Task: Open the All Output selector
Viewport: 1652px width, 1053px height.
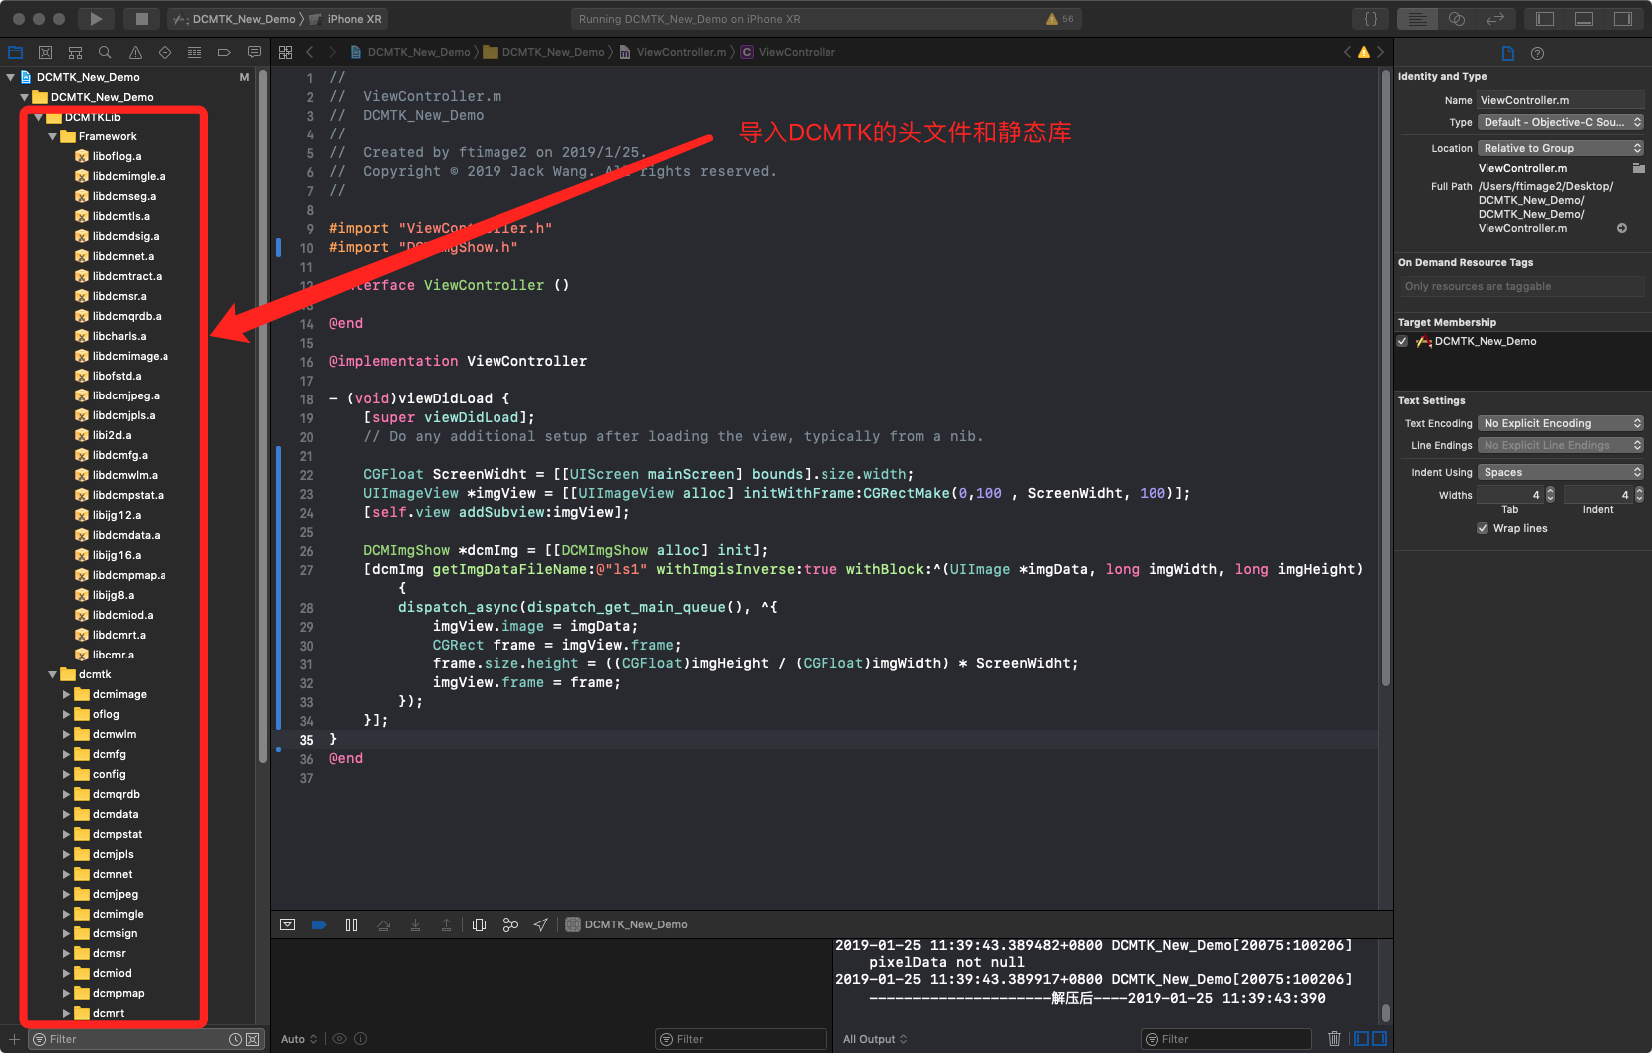Action: coord(875,1039)
